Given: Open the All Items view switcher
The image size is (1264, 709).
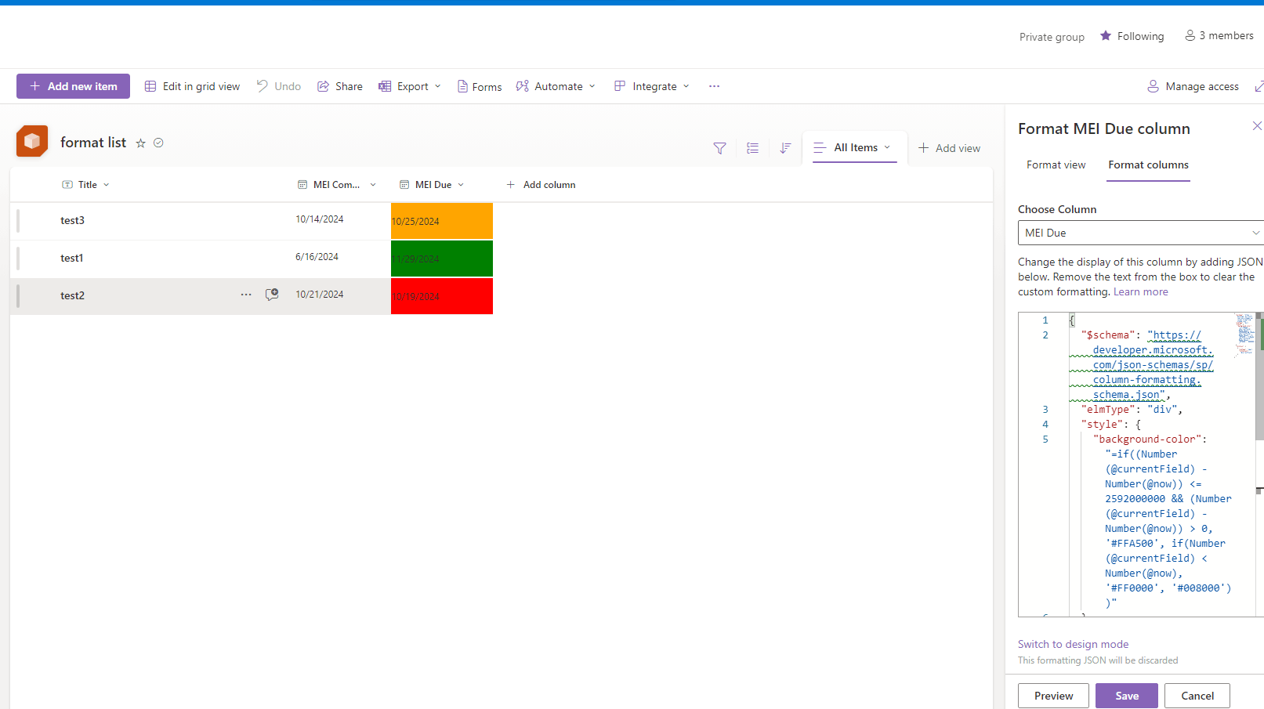Looking at the screenshot, I should pos(854,147).
